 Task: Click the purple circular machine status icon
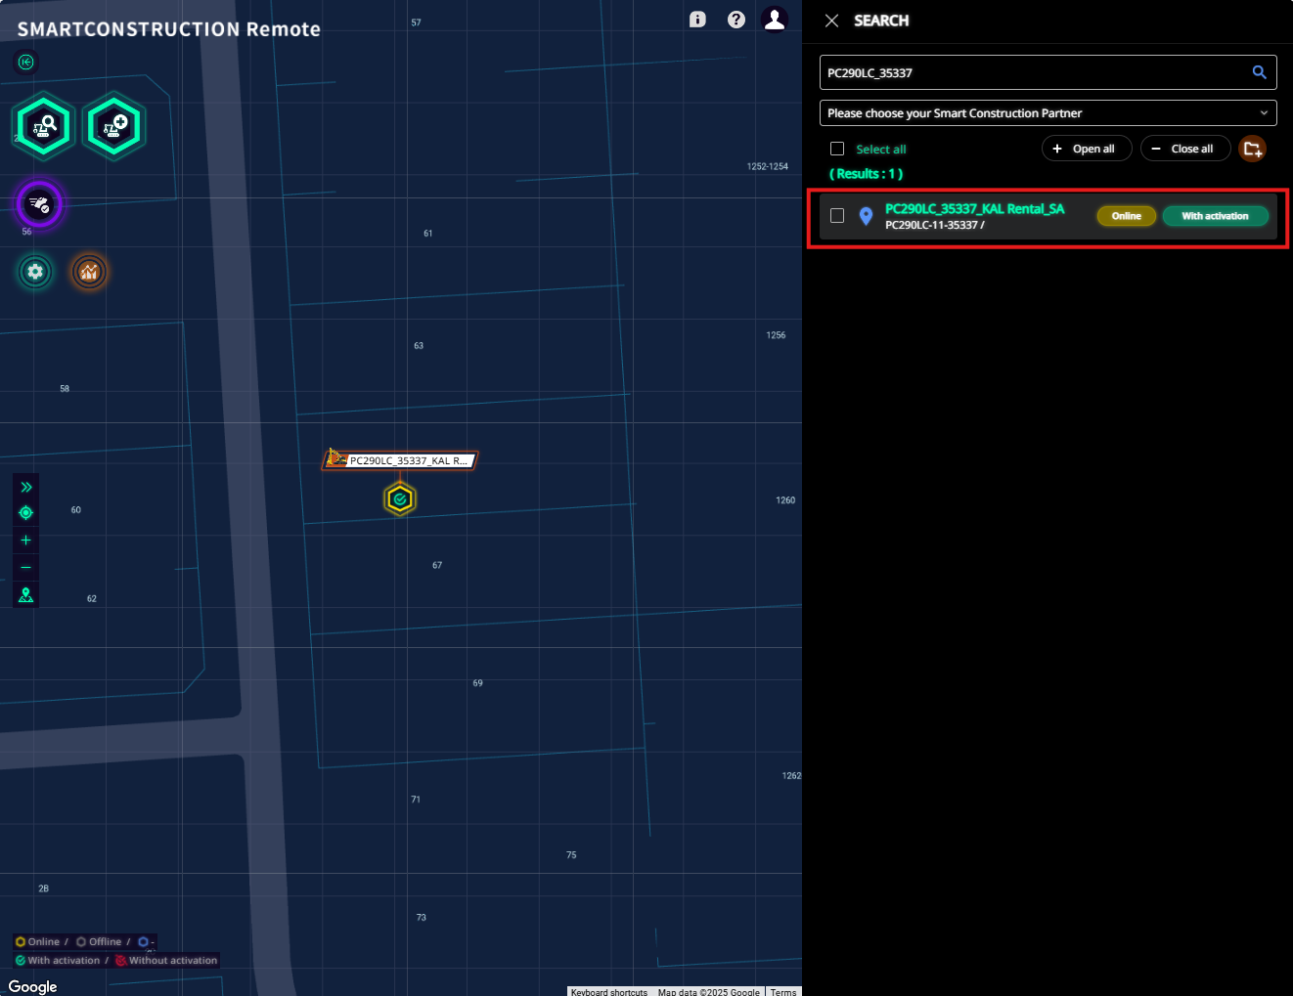click(40, 204)
